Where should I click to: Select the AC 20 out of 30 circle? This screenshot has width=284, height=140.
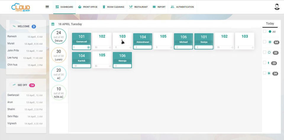[59, 74]
